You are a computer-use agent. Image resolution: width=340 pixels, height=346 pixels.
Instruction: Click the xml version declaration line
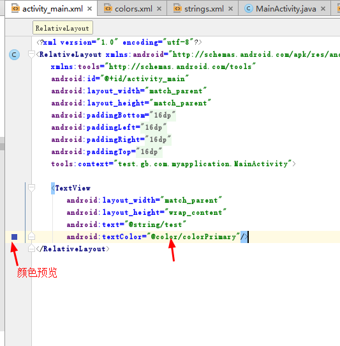click(119, 42)
